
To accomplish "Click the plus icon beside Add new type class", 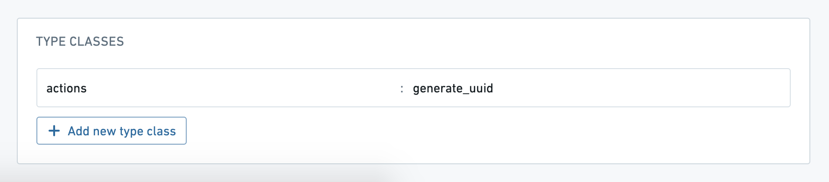I will (x=54, y=131).
